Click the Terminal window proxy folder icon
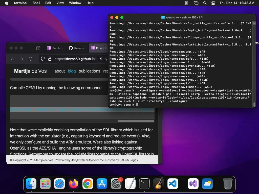 pyautogui.click(x=163, y=17)
